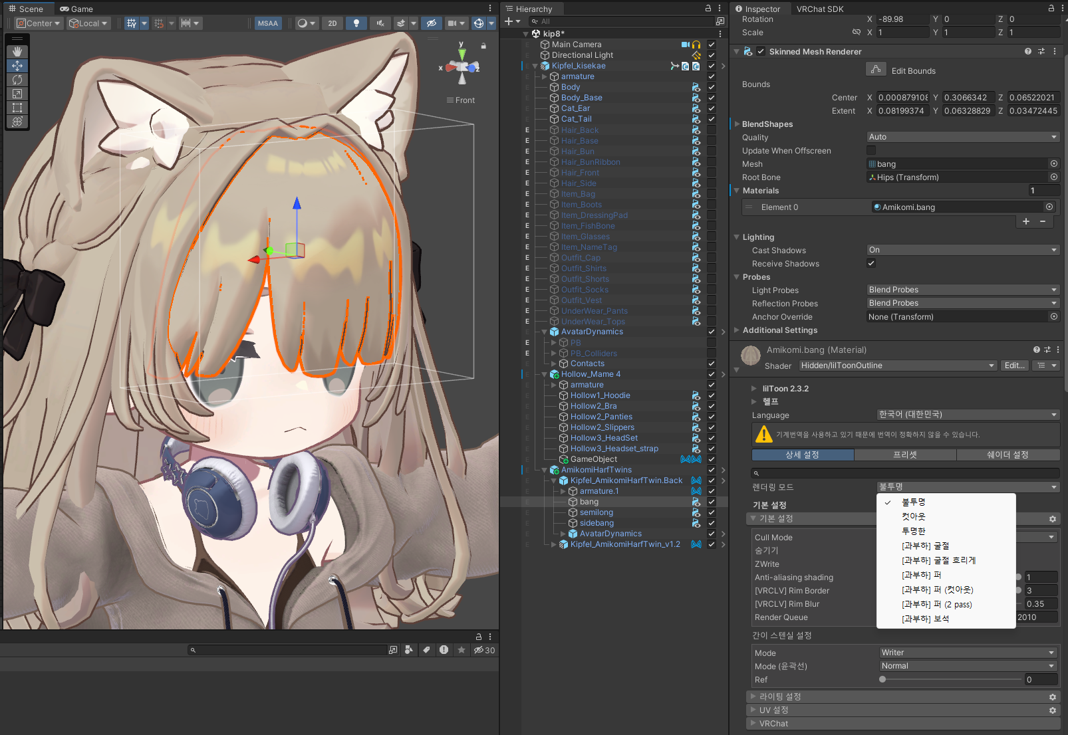This screenshot has height=735, width=1068.
Task: Open Skinned Mesh Renderer help icon
Action: pyautogui.click(x=1028, y=51)
